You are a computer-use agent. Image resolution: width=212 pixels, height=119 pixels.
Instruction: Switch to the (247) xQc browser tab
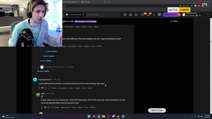click(x=93, y=2)
